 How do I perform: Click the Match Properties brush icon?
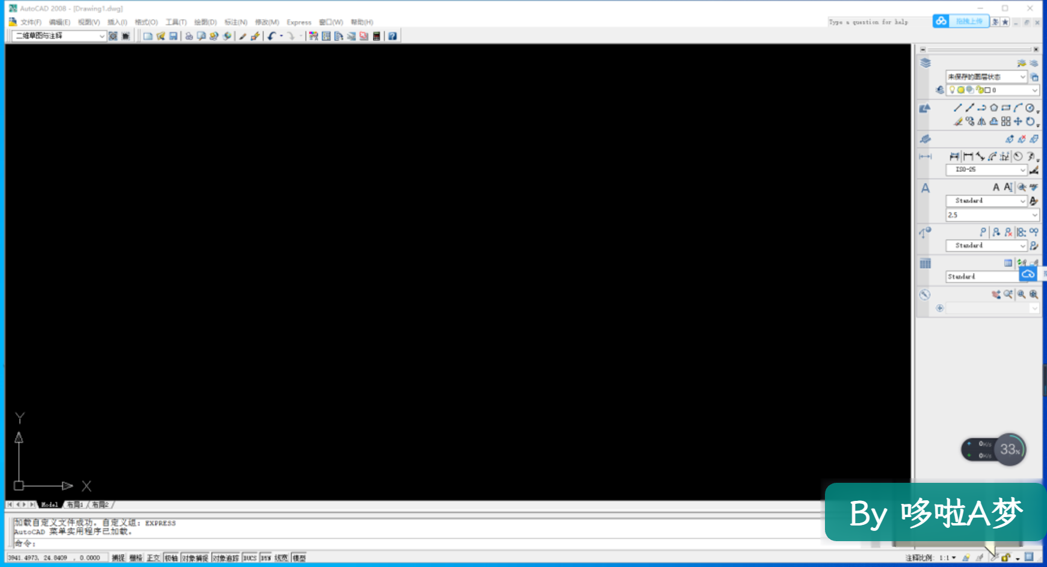pyautogui.click(x=242, y=36)
